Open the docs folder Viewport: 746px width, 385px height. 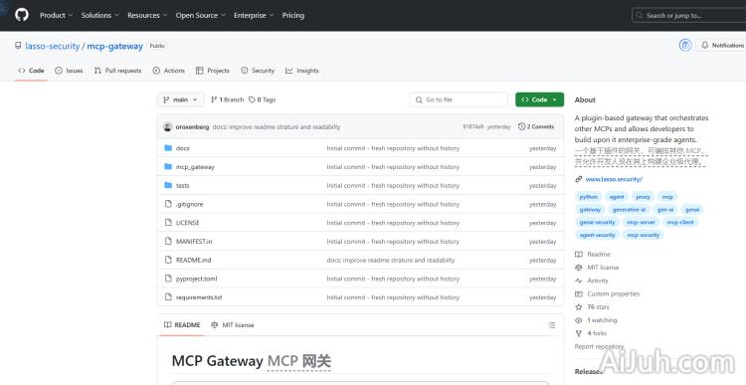coord(183,148)
